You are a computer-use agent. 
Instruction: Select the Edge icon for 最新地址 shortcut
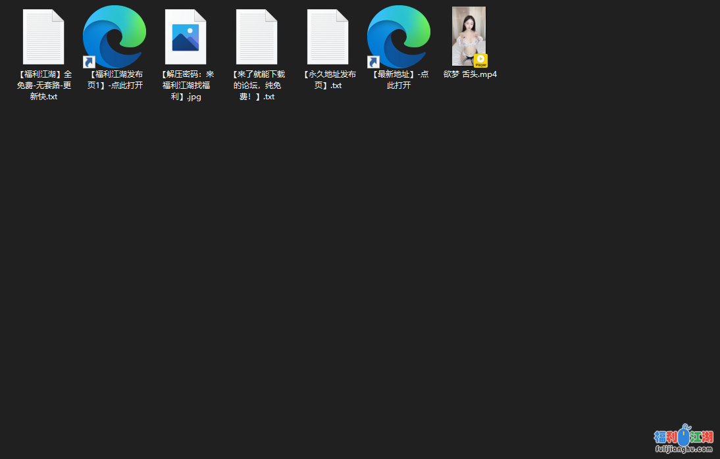400,34
